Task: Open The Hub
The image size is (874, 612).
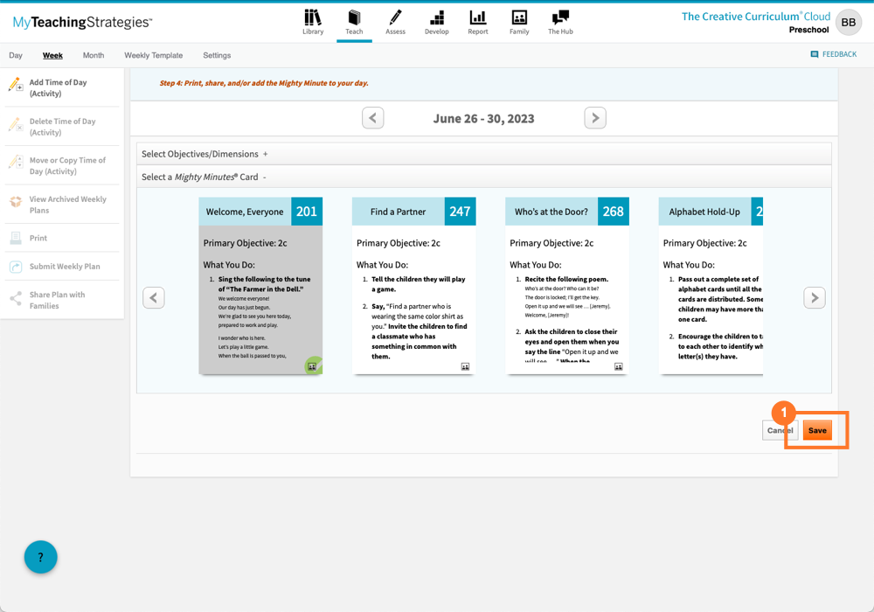Action: coord(559,22)
